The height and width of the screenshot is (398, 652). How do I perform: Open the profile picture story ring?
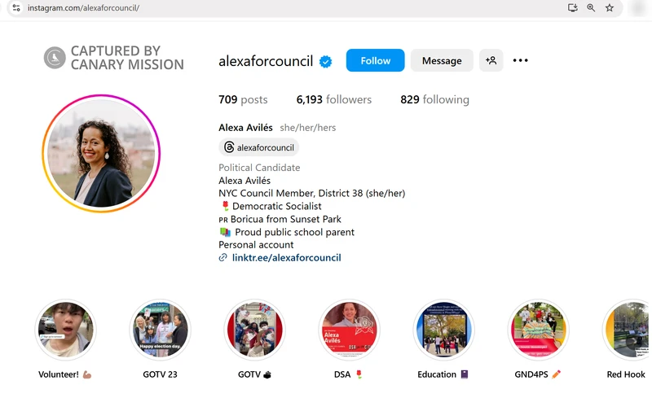pyautogui.click(x=101, y=153)
